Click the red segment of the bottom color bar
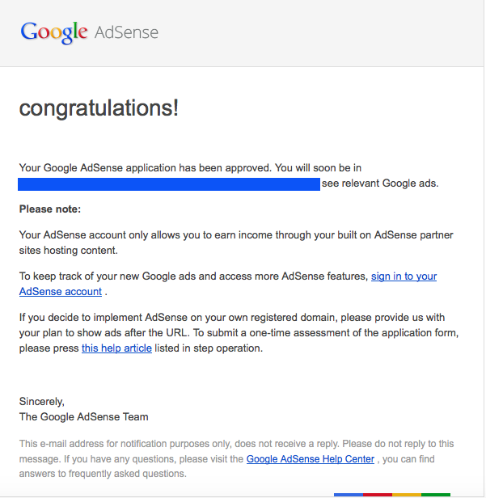The image size is (486, 498). coord(378,495)
